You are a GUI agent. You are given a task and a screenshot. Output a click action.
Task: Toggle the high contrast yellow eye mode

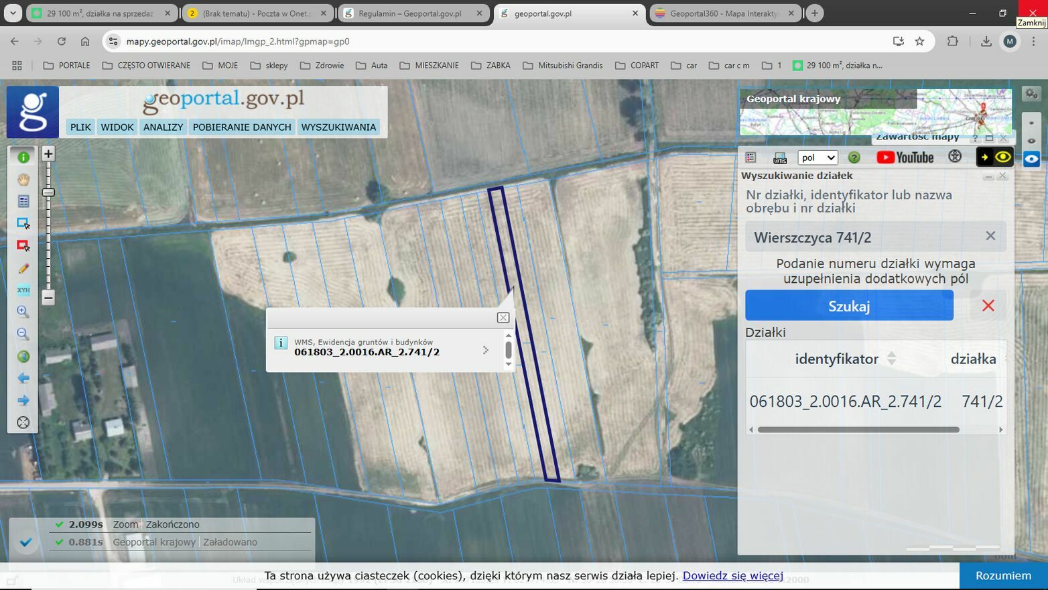(994, 158)
